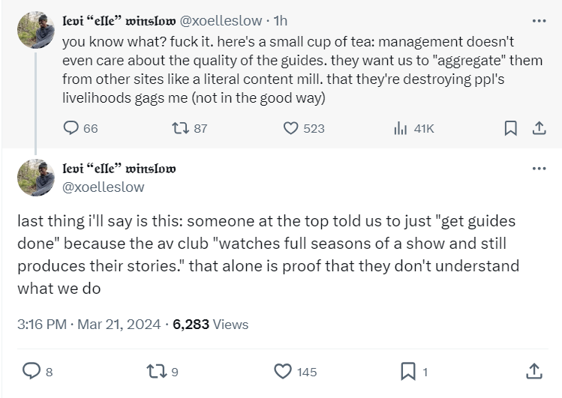Open the @xoelleslow handle under second tweet name
The height and width of the screenshot is (398, 562).
[107, 187]
